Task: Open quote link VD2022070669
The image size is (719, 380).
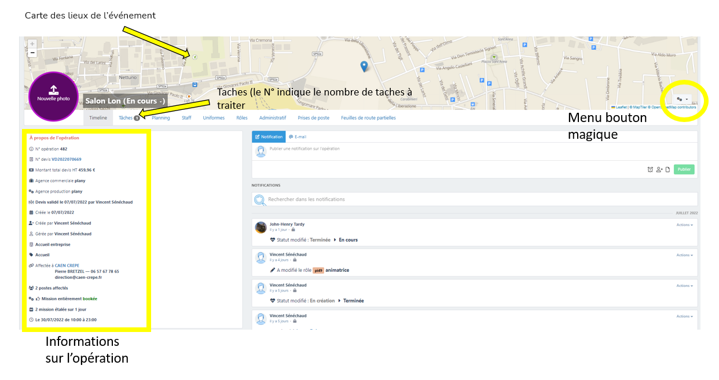Action: point(67,159)
